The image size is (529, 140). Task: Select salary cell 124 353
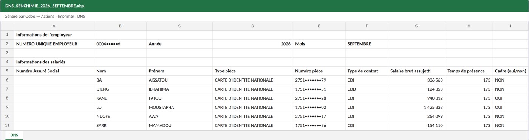click(416, 89)
